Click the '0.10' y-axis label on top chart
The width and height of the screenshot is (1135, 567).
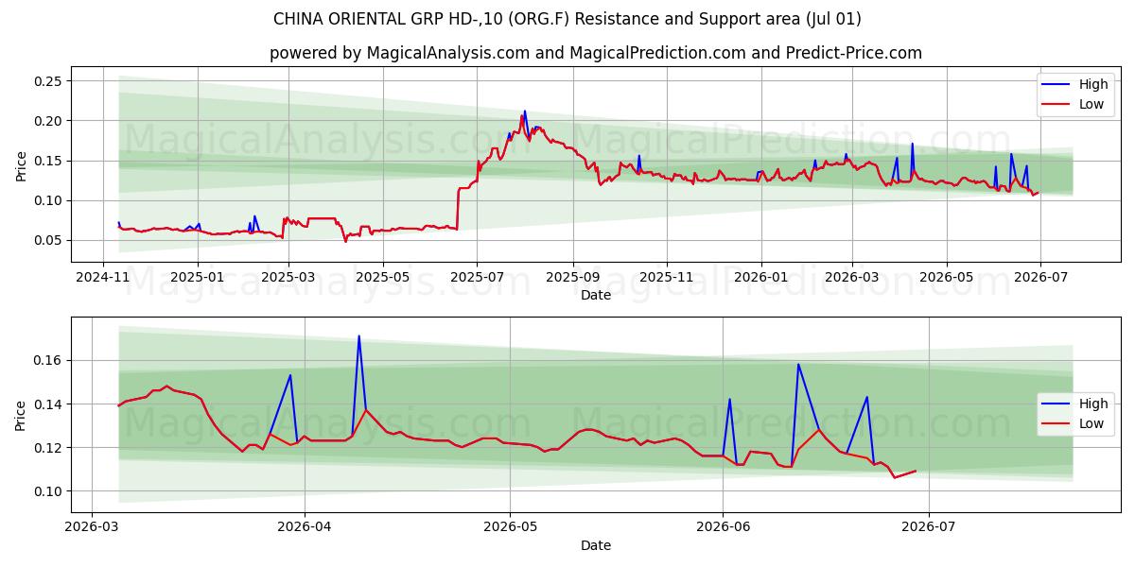[48, 200]
